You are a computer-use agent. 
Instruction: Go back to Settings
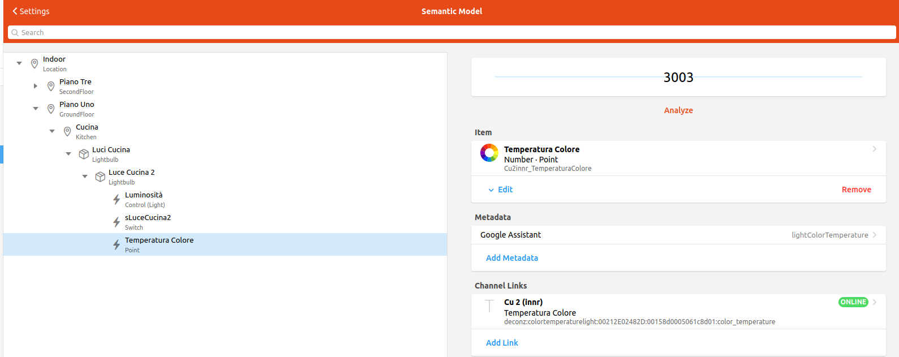(x=31, y=11)
